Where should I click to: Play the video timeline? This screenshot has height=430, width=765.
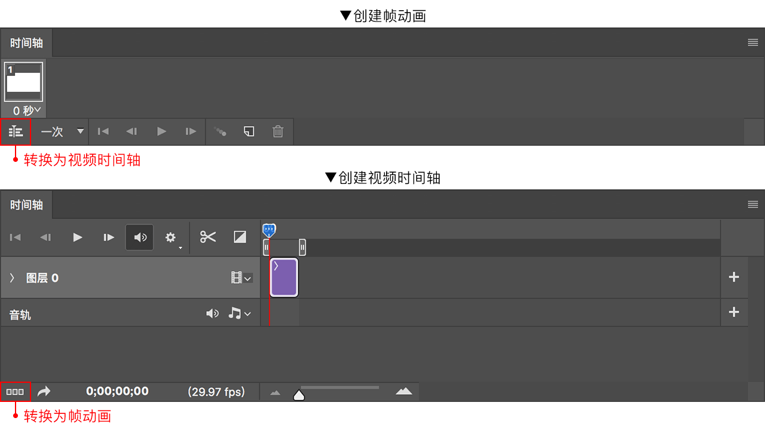click(78, 237)
